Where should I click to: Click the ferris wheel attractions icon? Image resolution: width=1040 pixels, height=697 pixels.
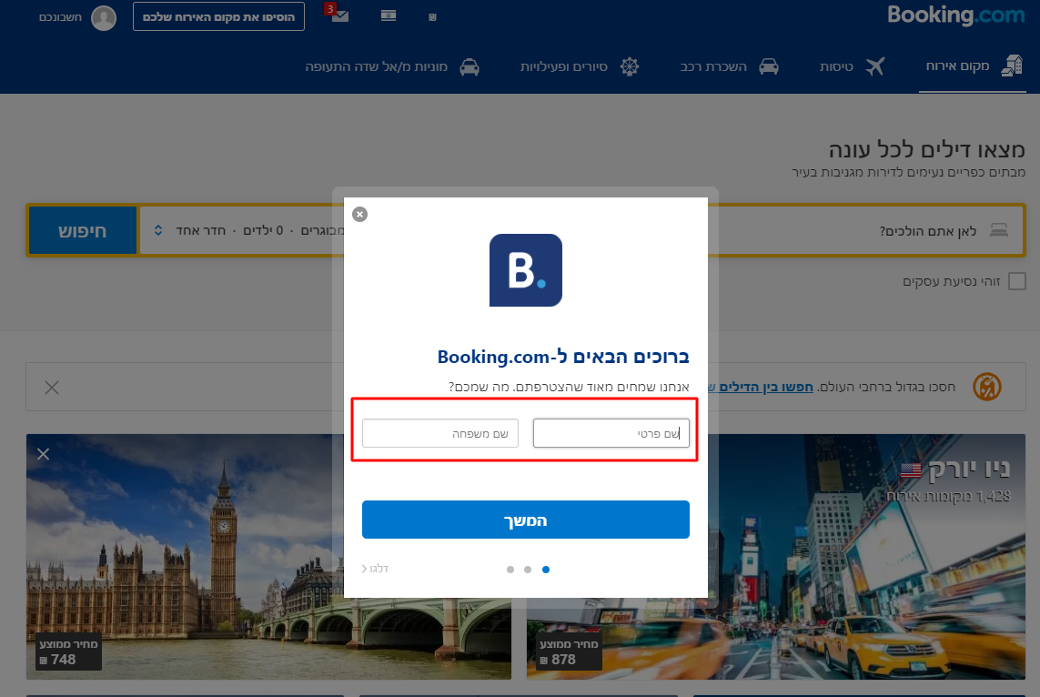[x=630, y=66]
